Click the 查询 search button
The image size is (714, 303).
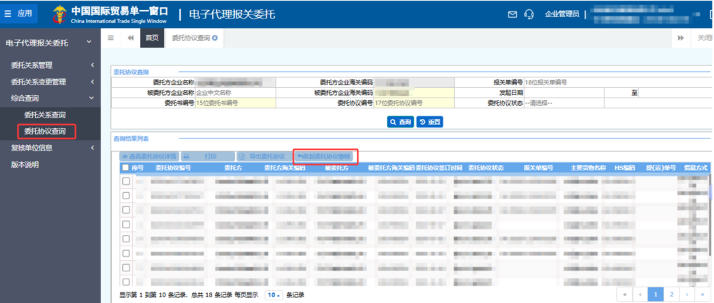pos(400,122)
